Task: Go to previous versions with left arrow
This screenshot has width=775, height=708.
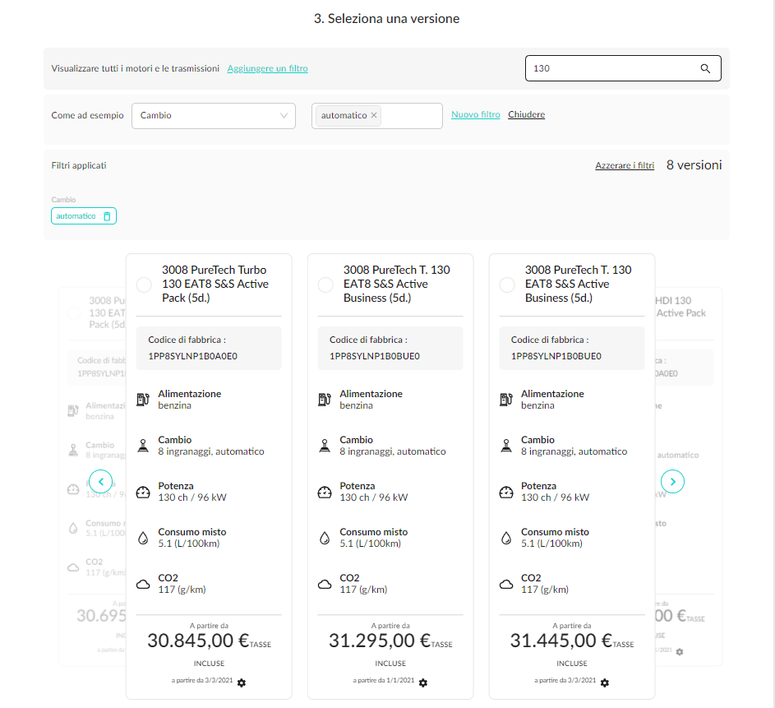Action: click(101, 482)
